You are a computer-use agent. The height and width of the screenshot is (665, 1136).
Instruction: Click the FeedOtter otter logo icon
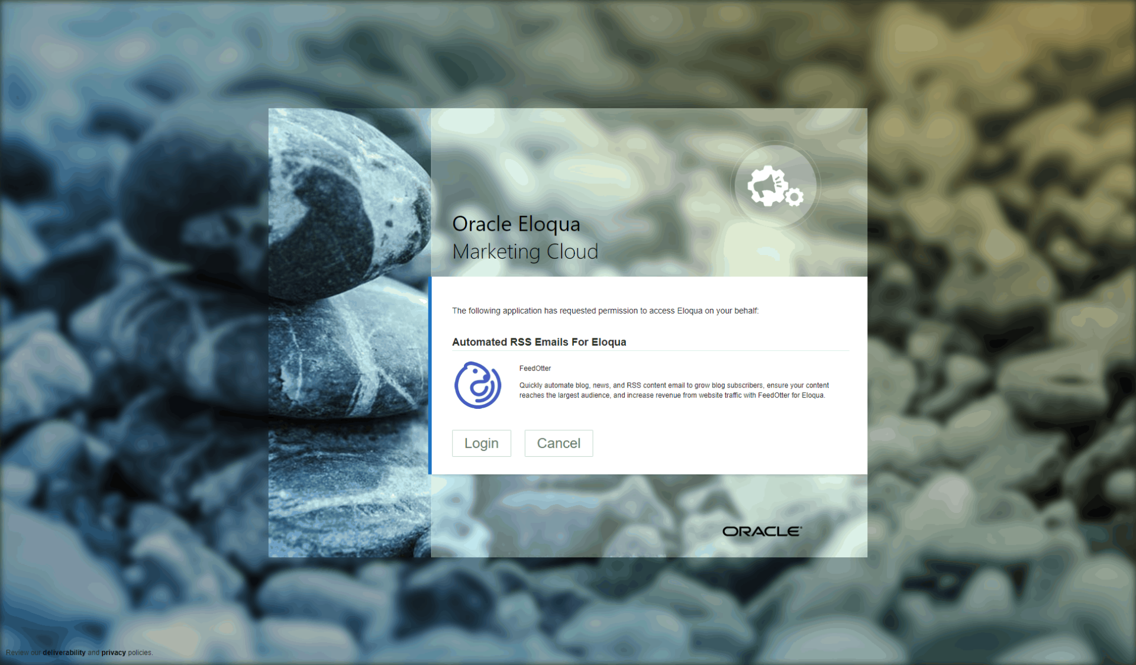477,385
